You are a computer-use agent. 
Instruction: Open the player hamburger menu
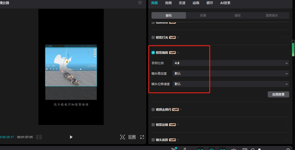140,3
